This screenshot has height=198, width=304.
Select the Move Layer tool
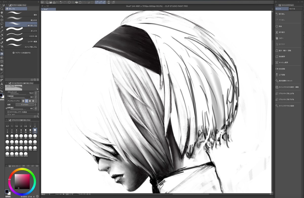point(2,20)
